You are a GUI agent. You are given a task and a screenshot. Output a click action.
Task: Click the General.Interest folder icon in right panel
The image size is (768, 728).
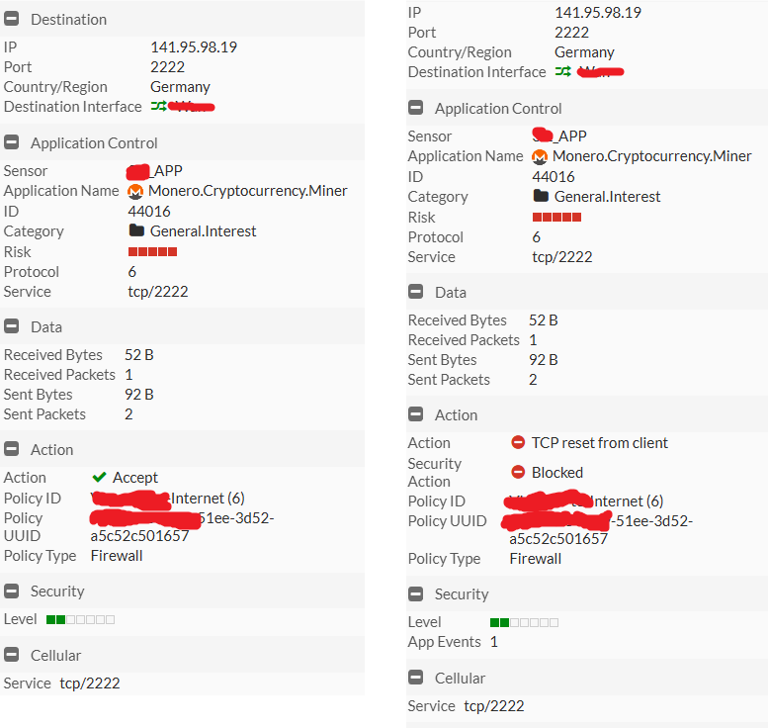pos(541,196)
